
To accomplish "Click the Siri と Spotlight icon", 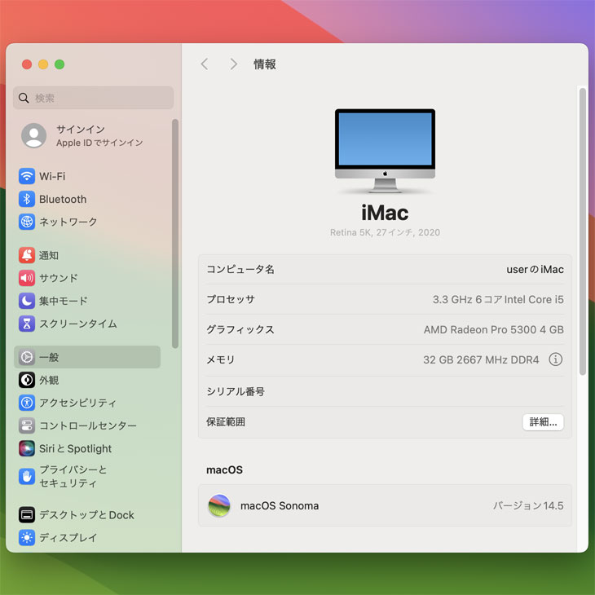I will click(x=27, y=448).
